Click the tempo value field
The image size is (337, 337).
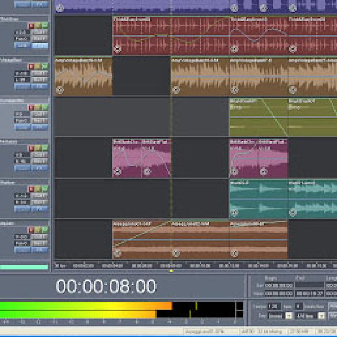point(274,306)
